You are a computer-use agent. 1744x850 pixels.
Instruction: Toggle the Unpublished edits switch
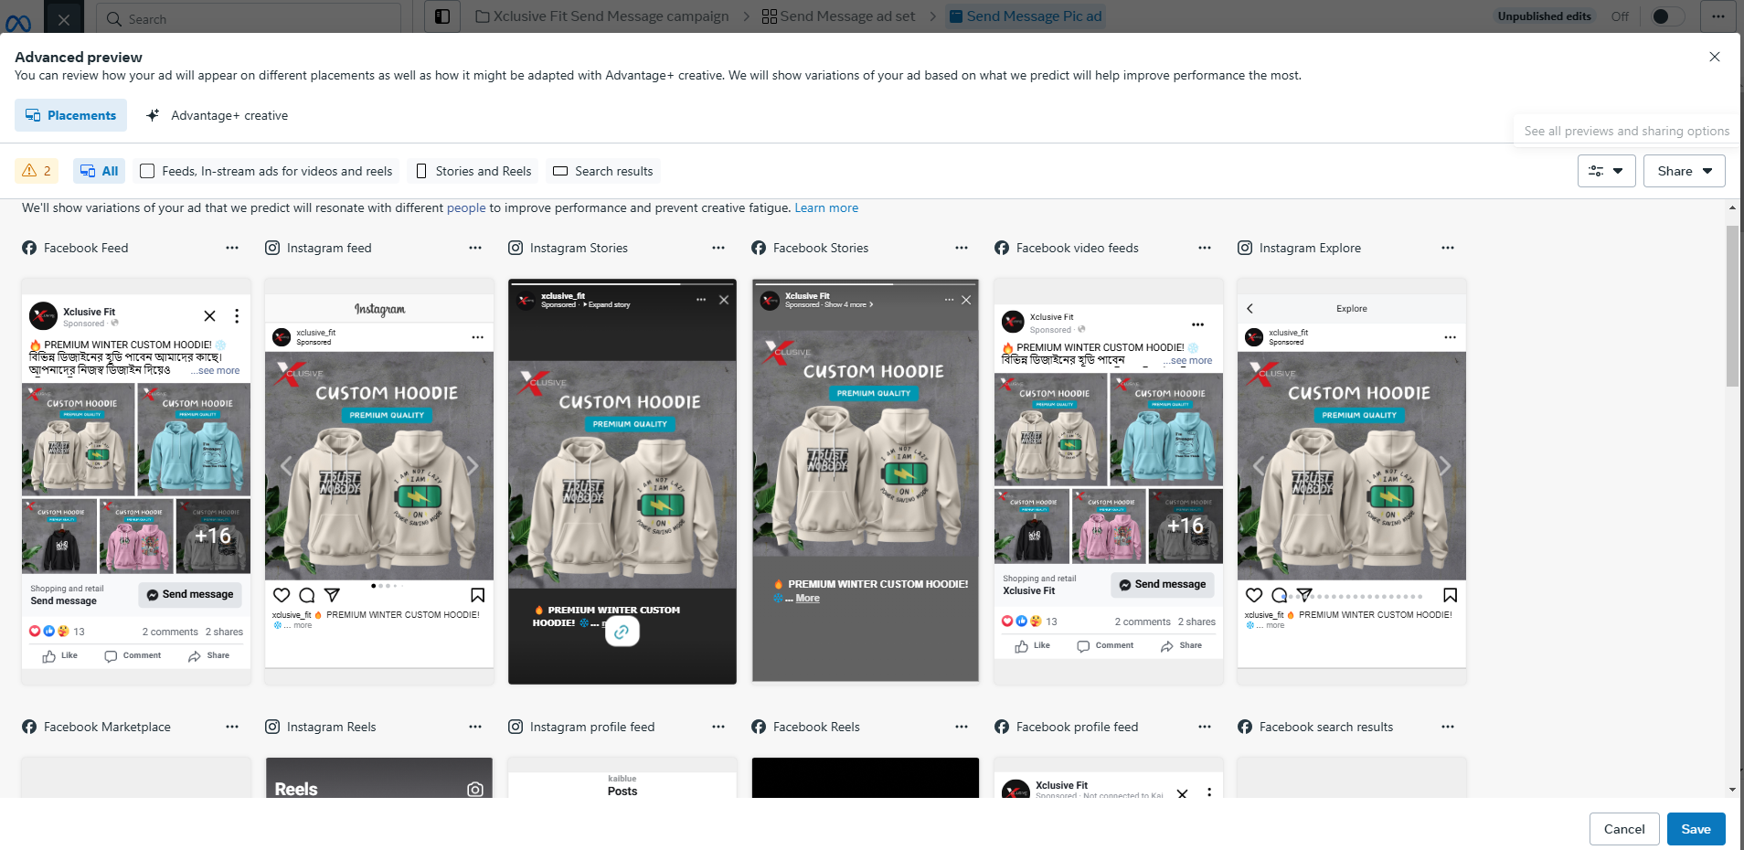(x=1668, y=16)
